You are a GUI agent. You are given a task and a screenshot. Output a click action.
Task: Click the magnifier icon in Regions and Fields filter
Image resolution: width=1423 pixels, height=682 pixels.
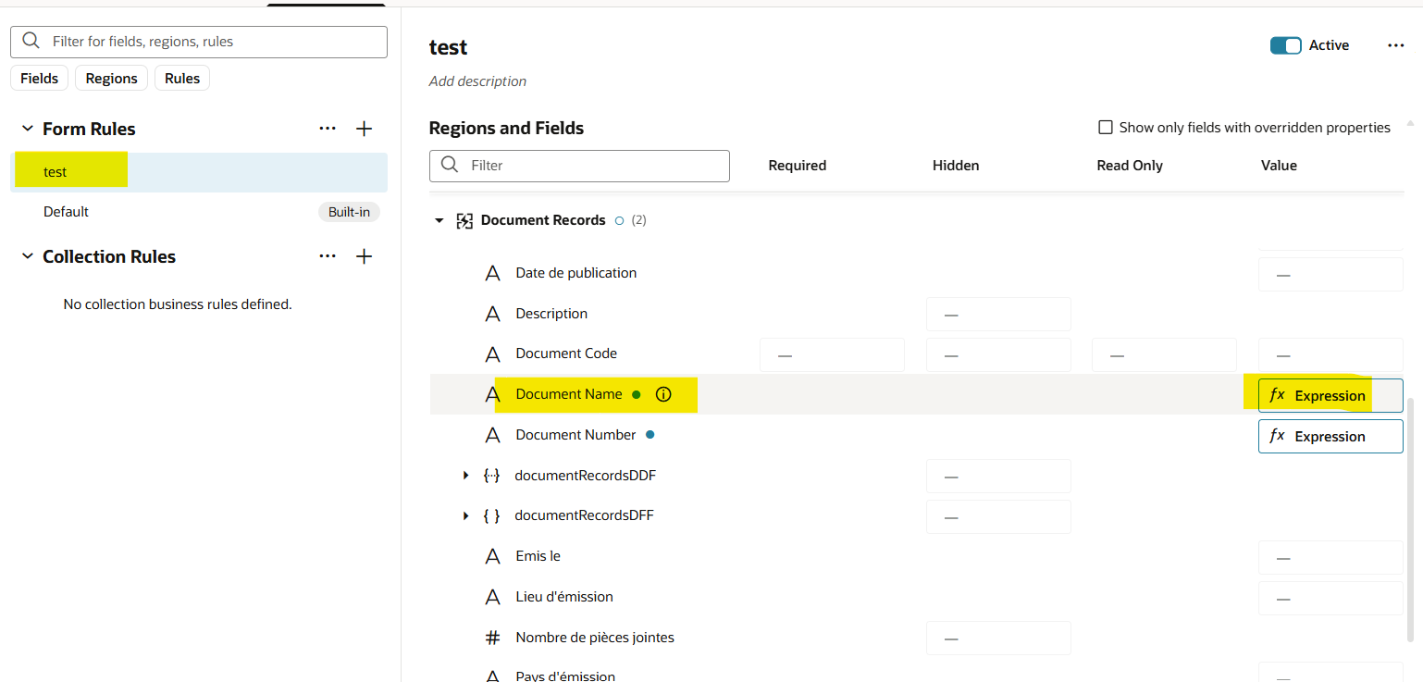pos(450,165)
